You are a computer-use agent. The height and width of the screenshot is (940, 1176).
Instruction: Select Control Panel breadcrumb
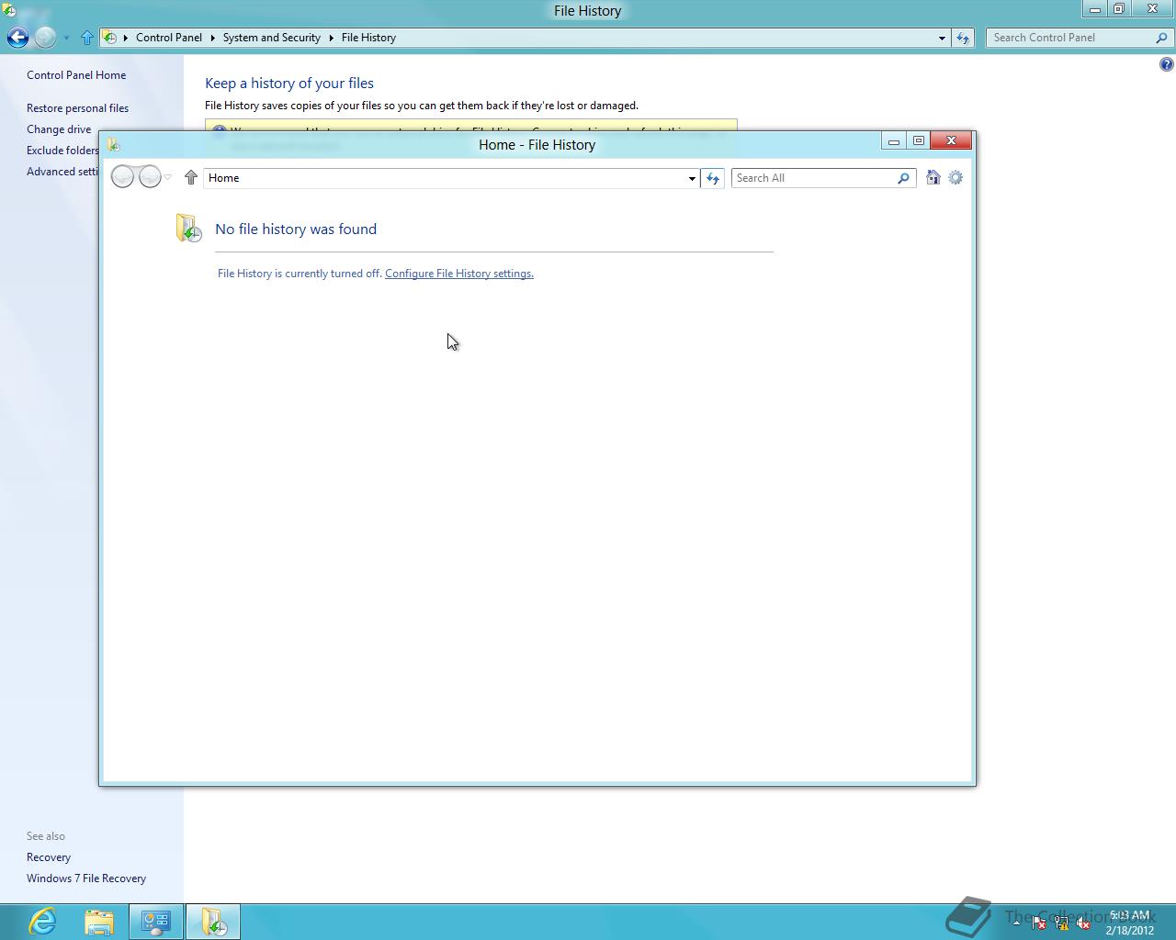(169, 38)
